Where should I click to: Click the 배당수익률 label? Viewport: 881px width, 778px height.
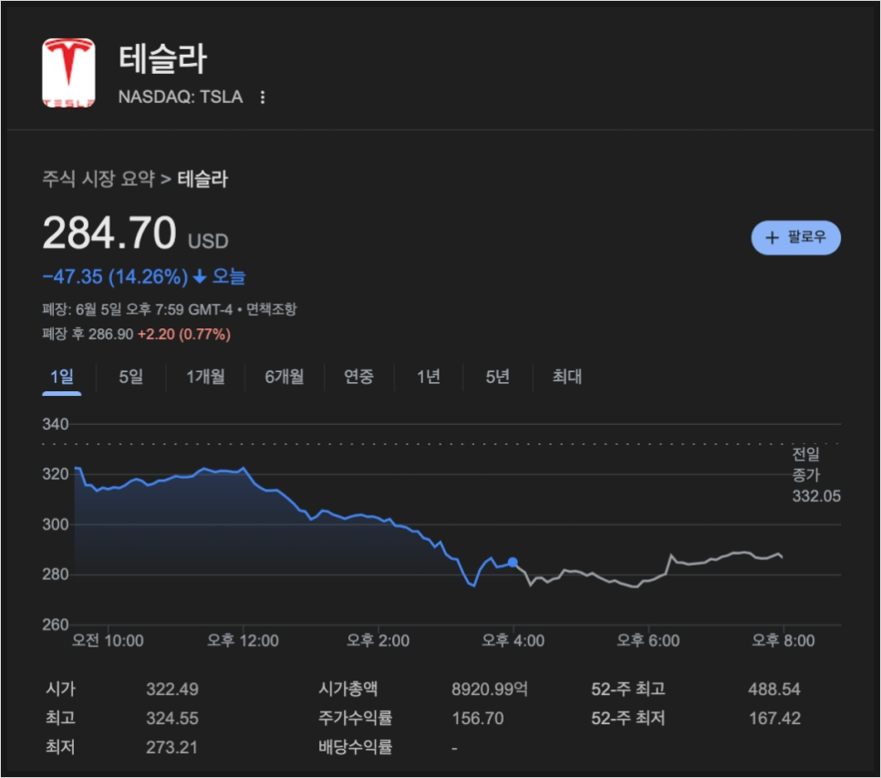click(355, 747)
